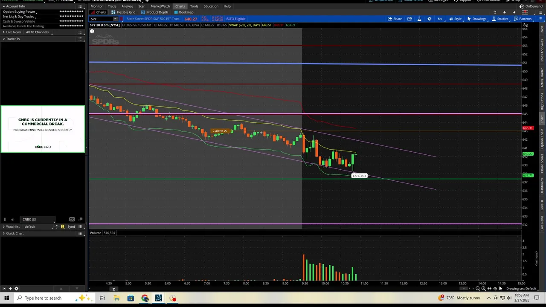Open sidebar gear settings icon
Screen dimensions: 546x307
[17, 289]
